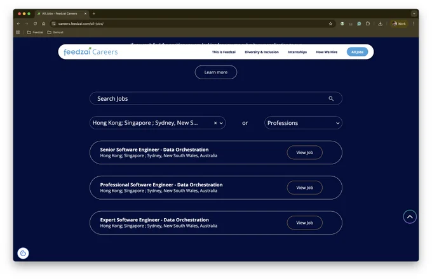View Job for Senior Software Engineer

[304, 153]
